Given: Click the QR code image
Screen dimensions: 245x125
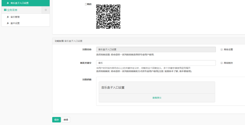Looking at the screenshot, I should [x=108, y=17].
